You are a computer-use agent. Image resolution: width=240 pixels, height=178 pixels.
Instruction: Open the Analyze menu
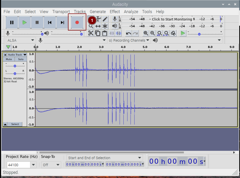[131, 12]
